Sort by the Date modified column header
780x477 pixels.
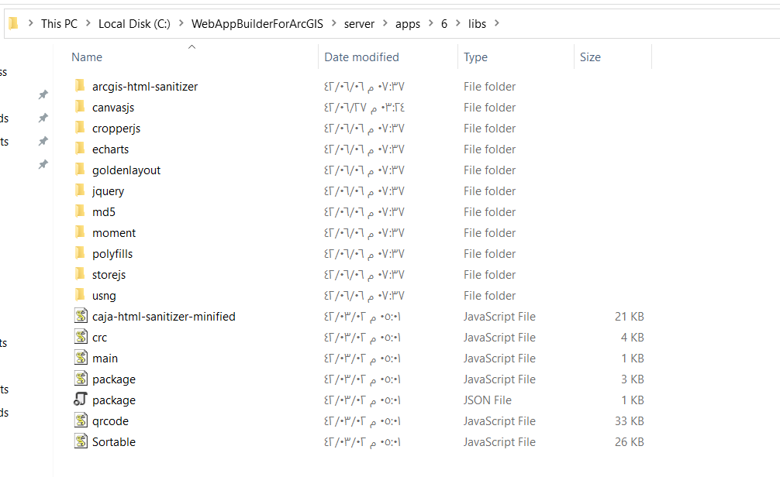coord(361,57)
